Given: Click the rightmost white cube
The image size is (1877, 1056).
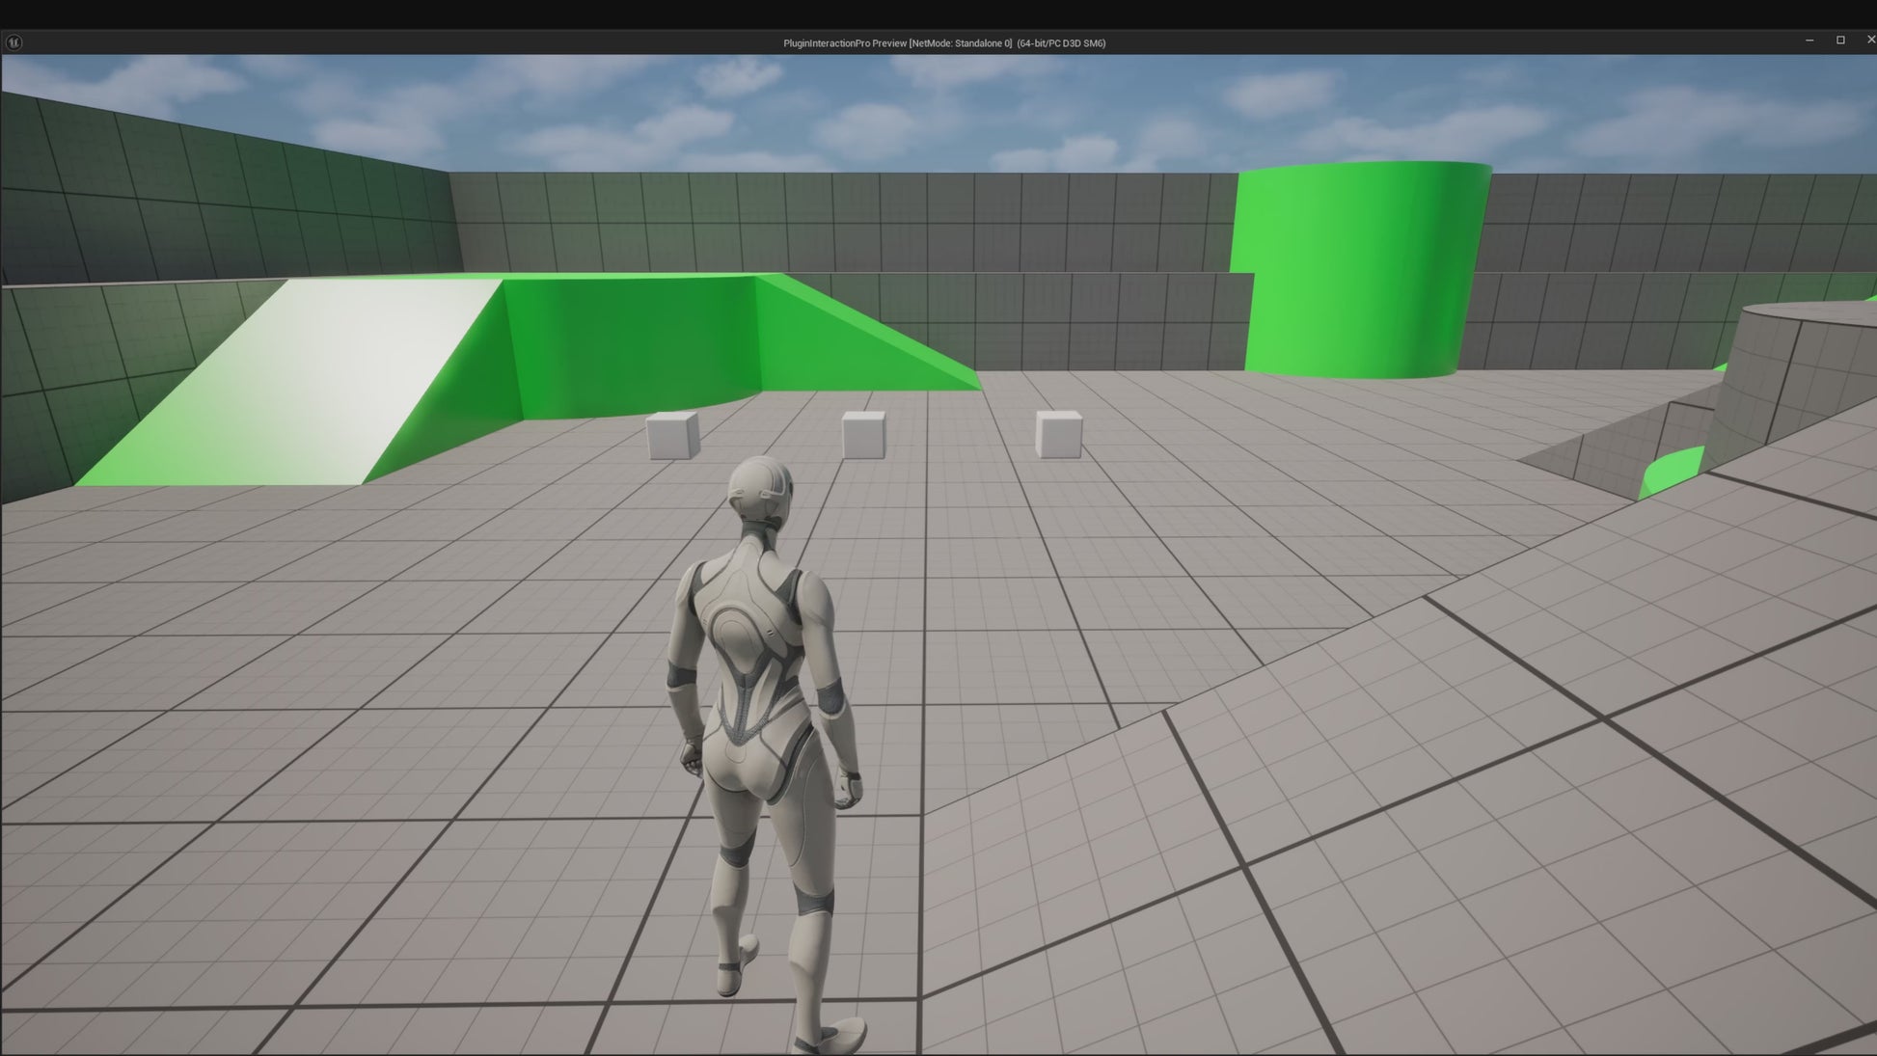Looking at the screenshot, I should pos(1058,434).
